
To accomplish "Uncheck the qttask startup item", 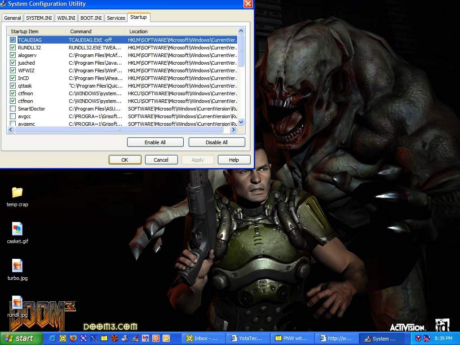I will 13,86.
